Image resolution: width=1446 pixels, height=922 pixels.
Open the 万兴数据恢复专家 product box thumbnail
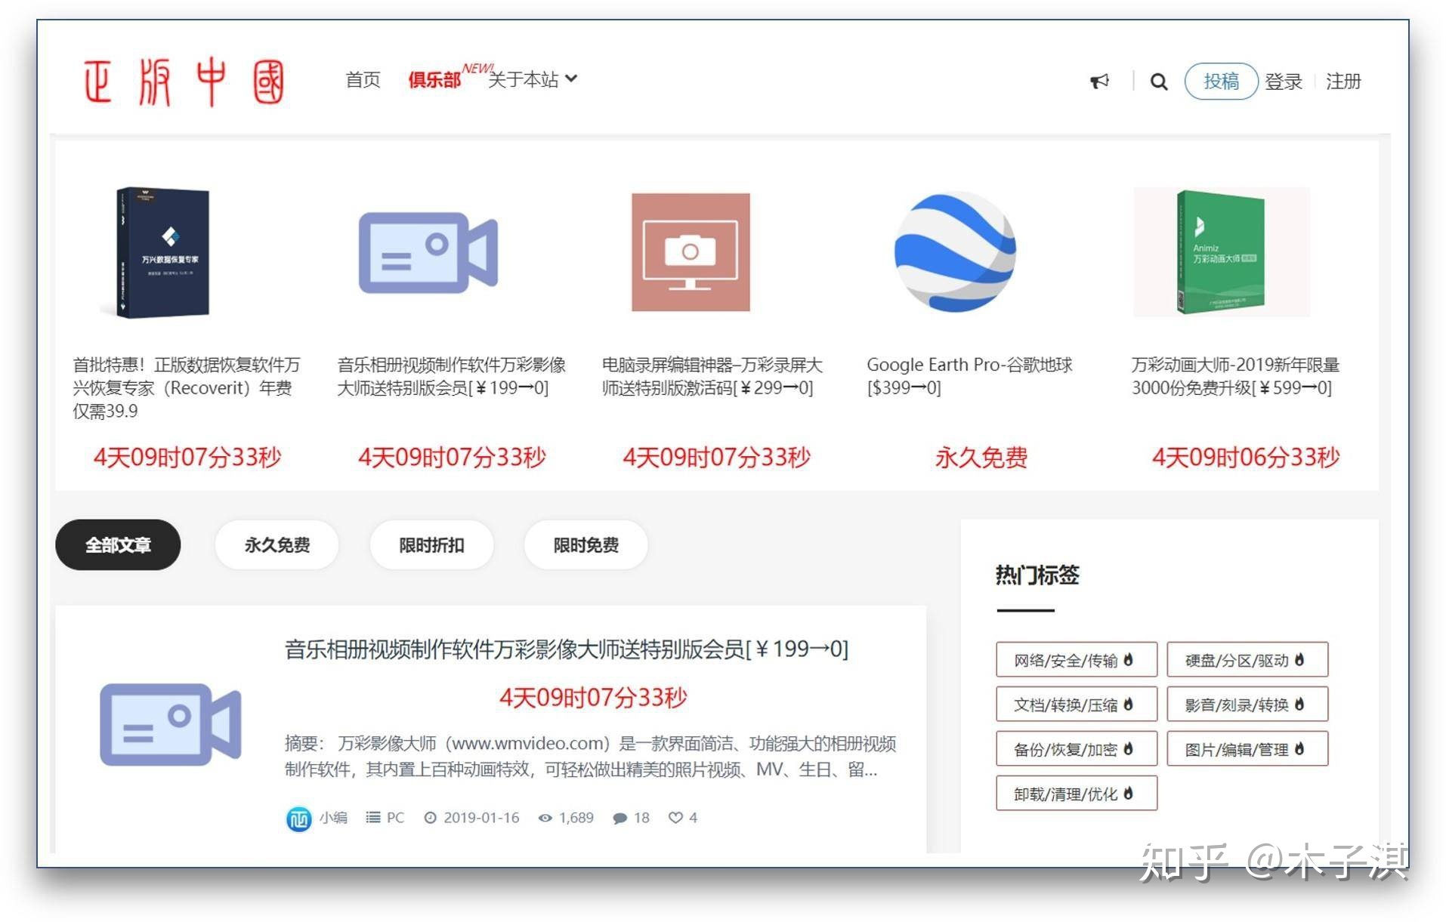(162, 251)
